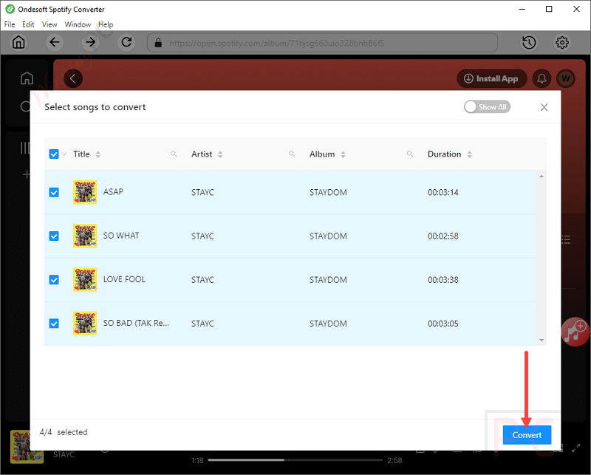The height and width of the screenshot is (475, 591).
Task: Expand the selection dropdown next to header checkbox
Action: point(64,154)
